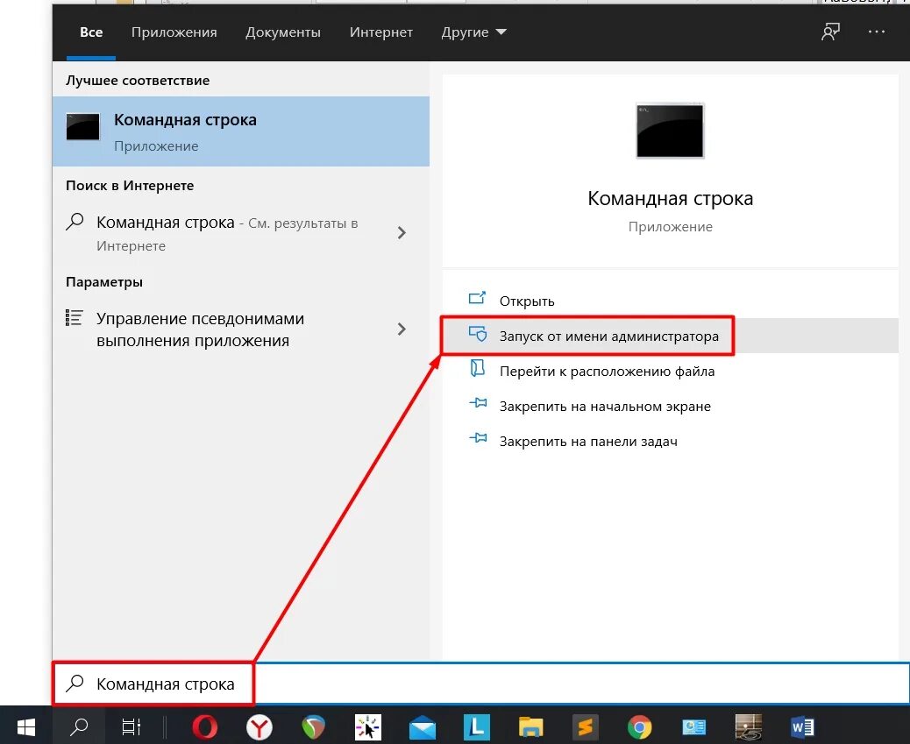Click the large Command Prompt preview icon

tap(670, 131)
